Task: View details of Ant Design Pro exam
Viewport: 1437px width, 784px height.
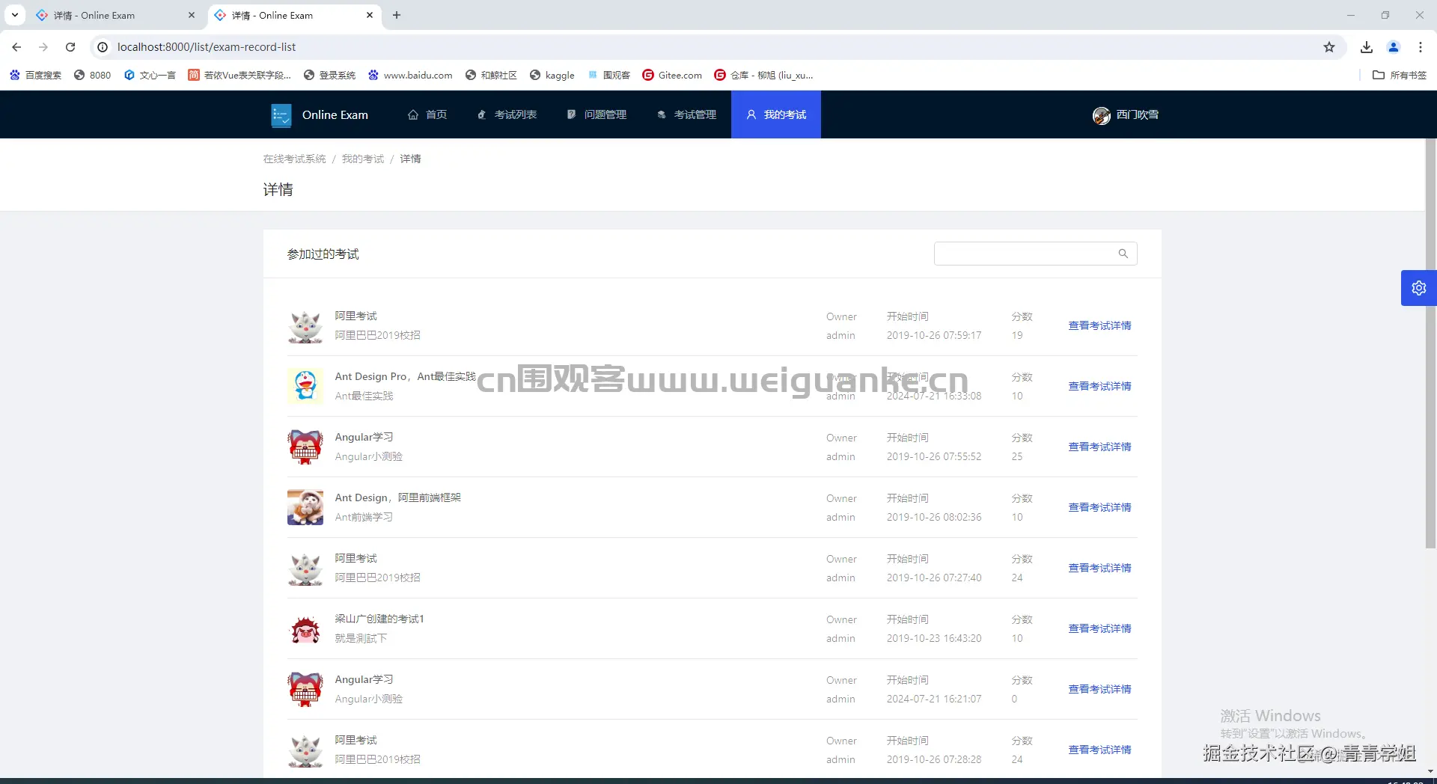Action: tap(1099, 386)
